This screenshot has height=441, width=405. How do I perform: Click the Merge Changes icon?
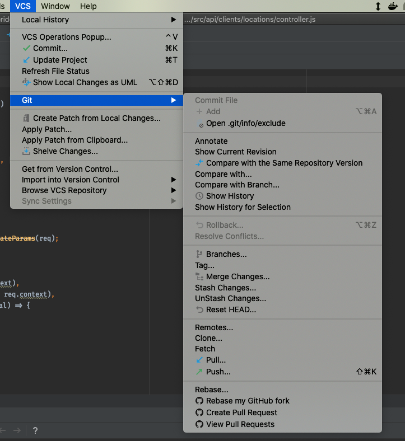point(199,277)
